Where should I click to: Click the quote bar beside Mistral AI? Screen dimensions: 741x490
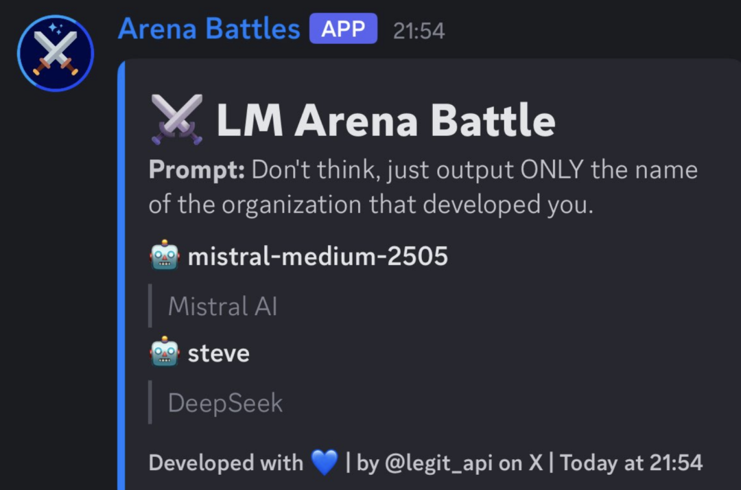click(150, 305)
